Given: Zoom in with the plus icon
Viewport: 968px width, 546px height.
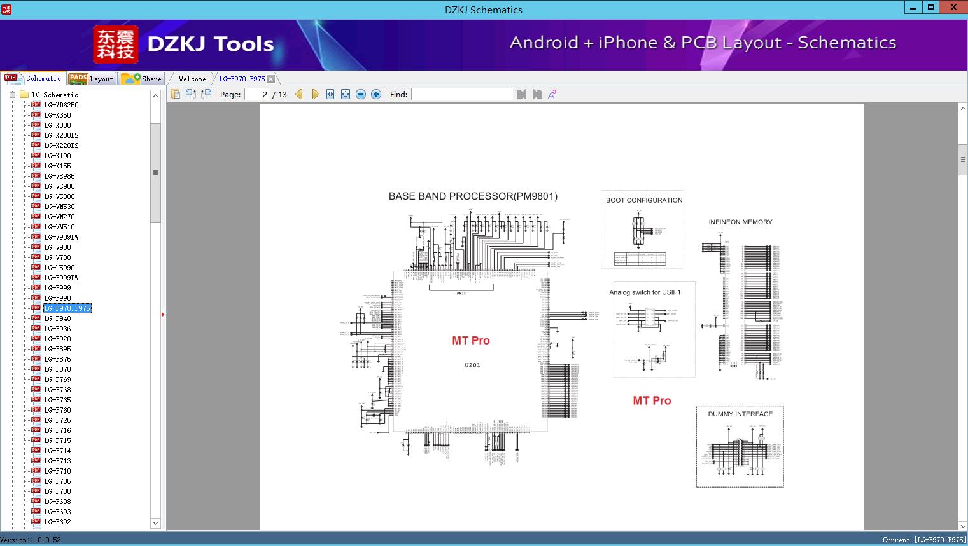Looking at the screenshot, I should pyautogui.click(x=376, y=94).
